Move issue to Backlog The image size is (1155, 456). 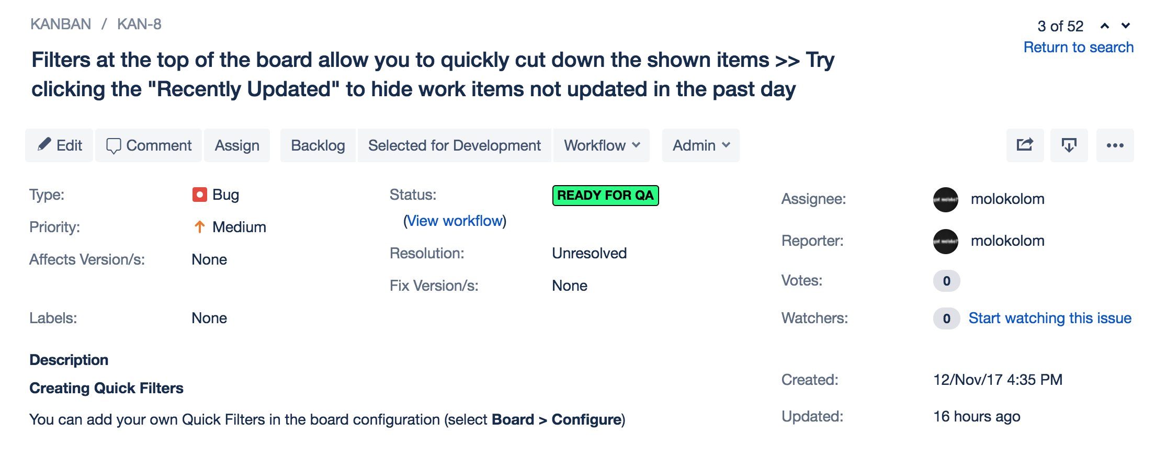[x=318, y=145]
